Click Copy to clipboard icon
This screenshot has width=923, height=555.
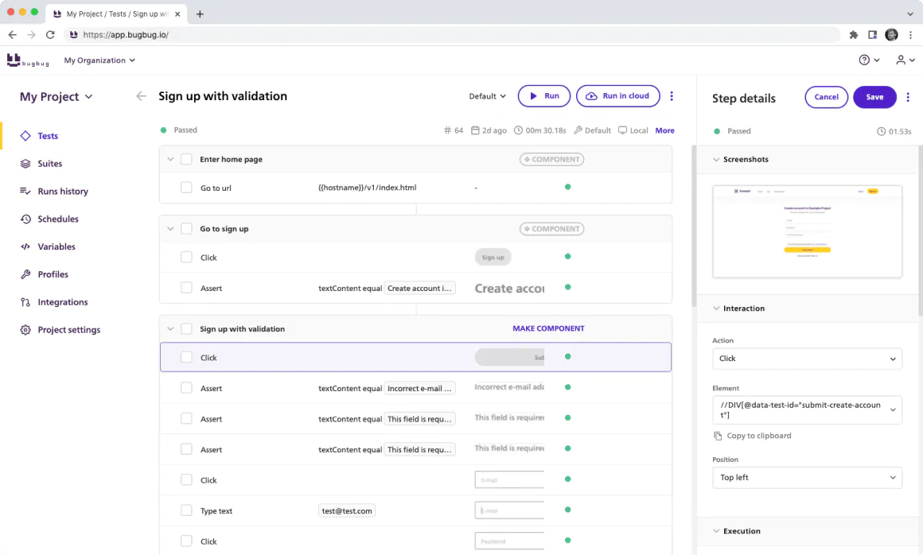coord(718,436)
